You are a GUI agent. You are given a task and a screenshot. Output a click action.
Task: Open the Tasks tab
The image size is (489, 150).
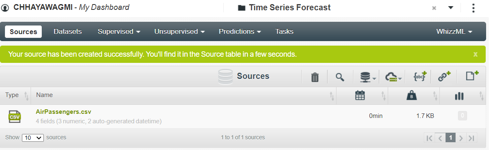(284, 31)
